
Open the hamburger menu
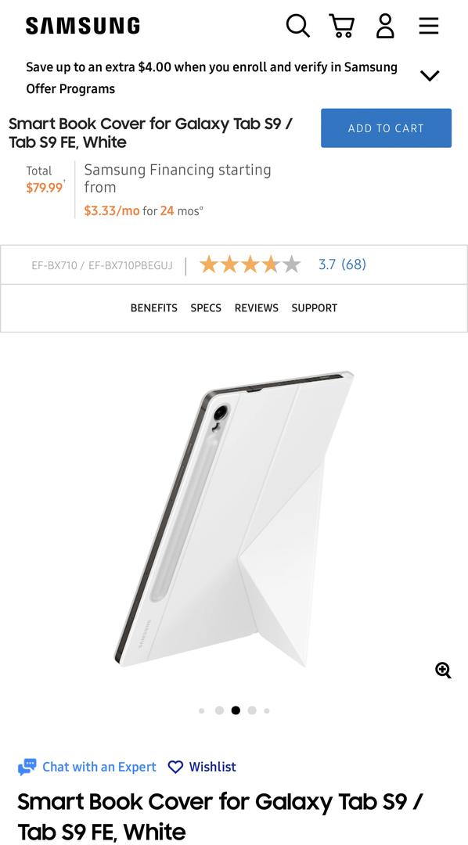click(429, 25)
